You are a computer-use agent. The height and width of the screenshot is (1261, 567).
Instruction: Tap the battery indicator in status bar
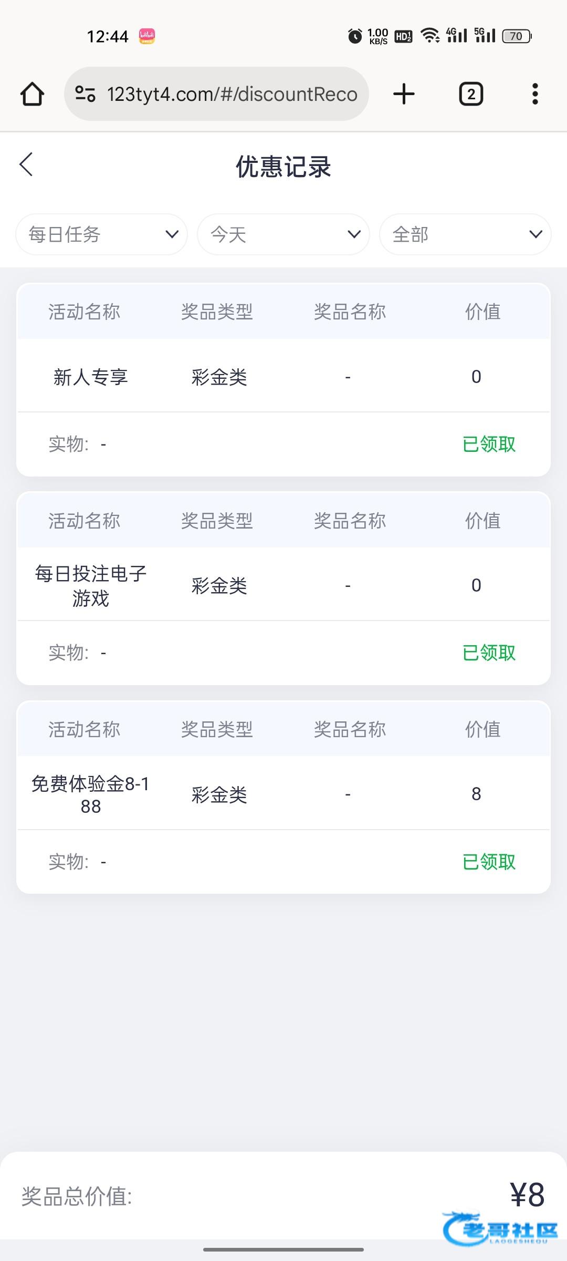[x=517, y=36]
